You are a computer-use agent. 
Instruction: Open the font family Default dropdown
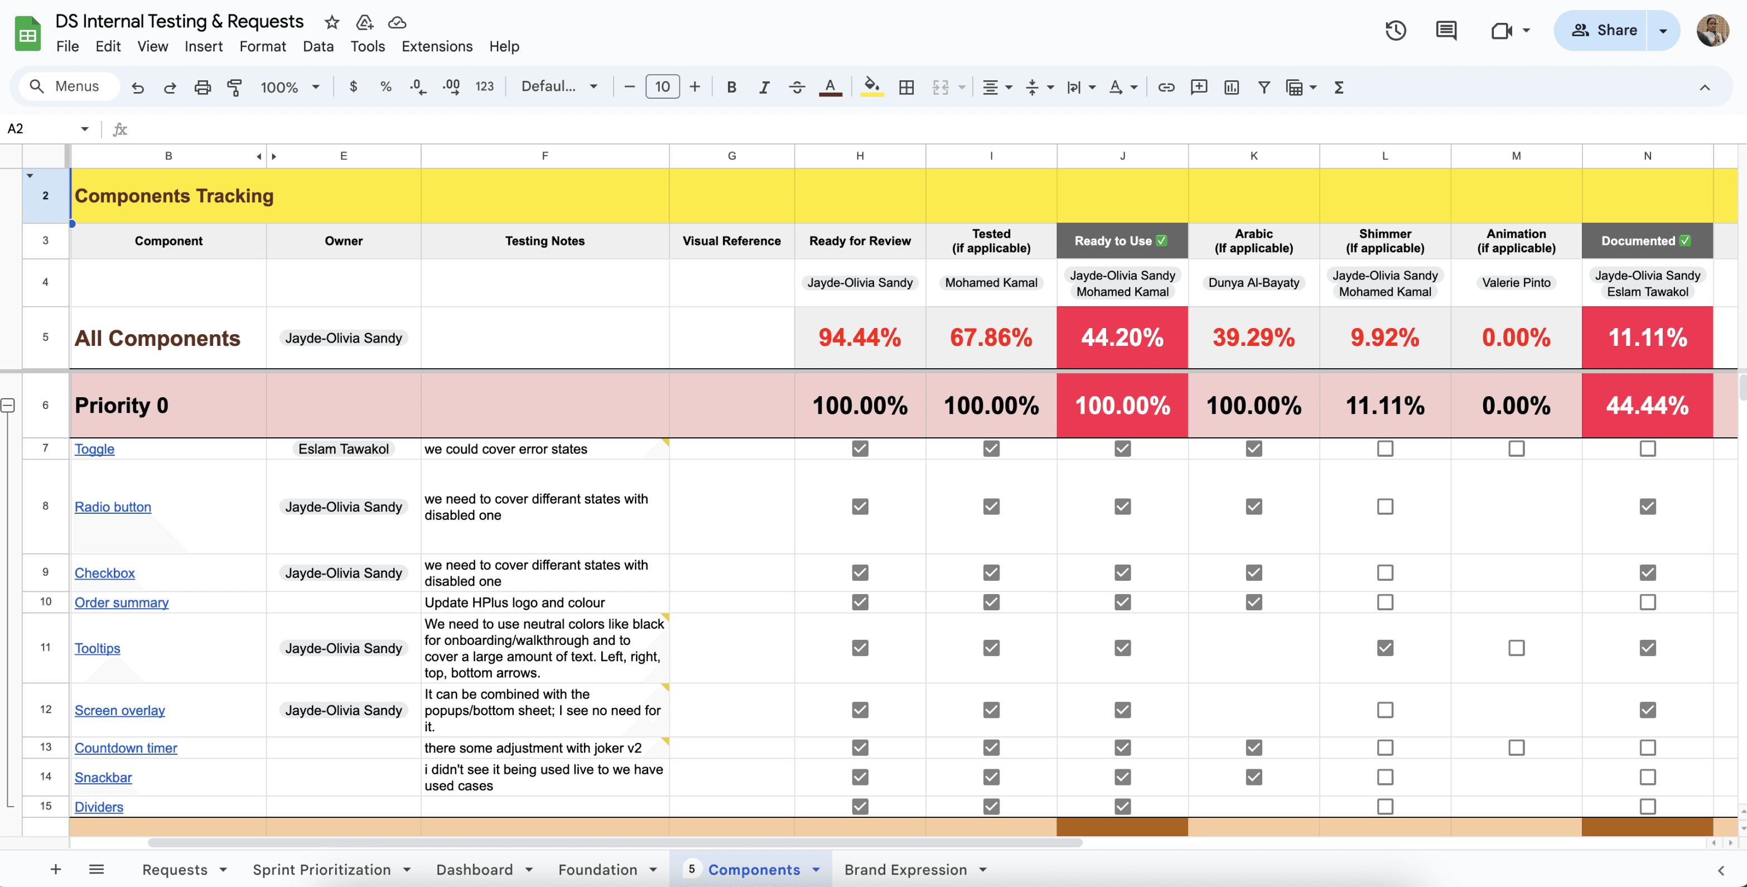[x=559, y=87]
